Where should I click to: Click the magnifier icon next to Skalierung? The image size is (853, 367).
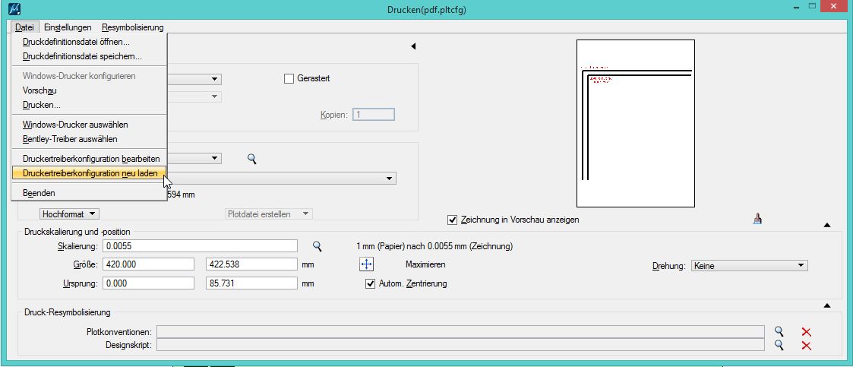pyautogui.click(x=318, y=247)
